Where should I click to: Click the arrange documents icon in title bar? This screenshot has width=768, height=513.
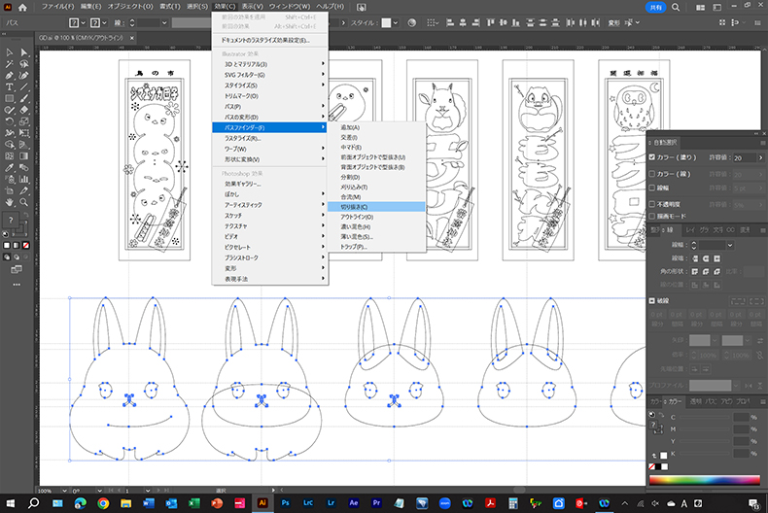point(700,8)
